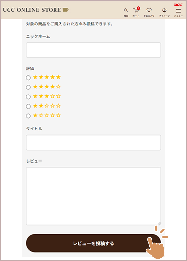Select the two-star rating radio button
187x261 pixels.
[28, 106]
